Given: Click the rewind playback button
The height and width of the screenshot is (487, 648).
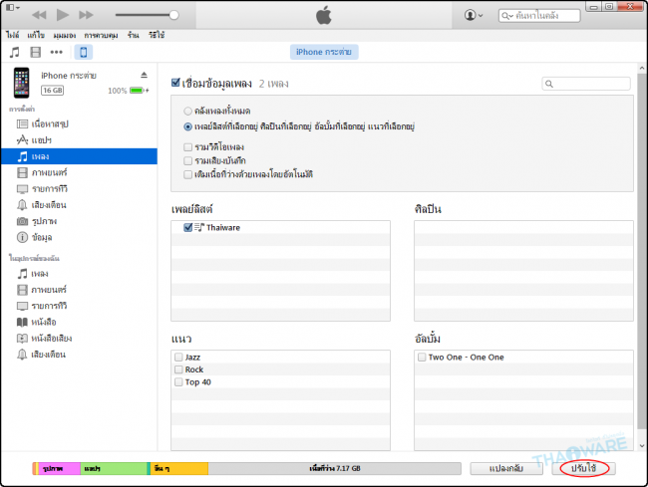Looking at the screenshot, I should [x=39, y=15].
